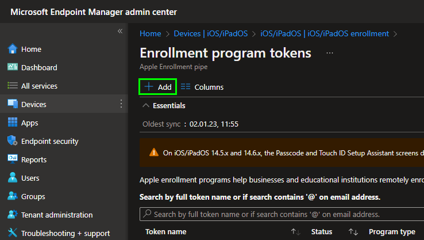This screenshot has height=240, width=424.
Task: Open the more options ellipsis by title
Action: (330, 53)
